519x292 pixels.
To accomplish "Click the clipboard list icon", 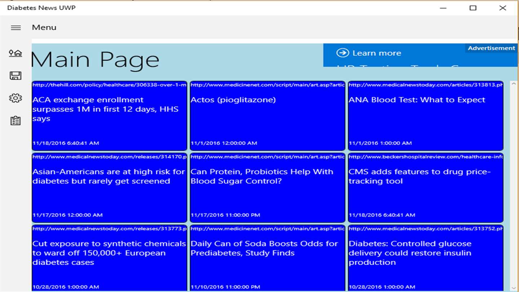I will (x=15, y=121).
